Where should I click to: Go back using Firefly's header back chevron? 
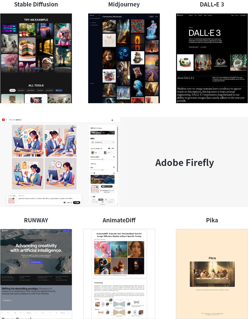7,120
